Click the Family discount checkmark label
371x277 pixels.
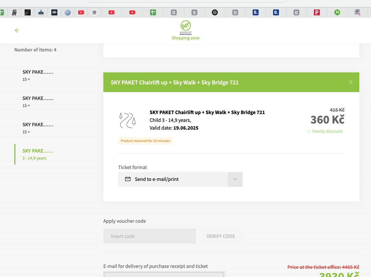pos(325,131)
